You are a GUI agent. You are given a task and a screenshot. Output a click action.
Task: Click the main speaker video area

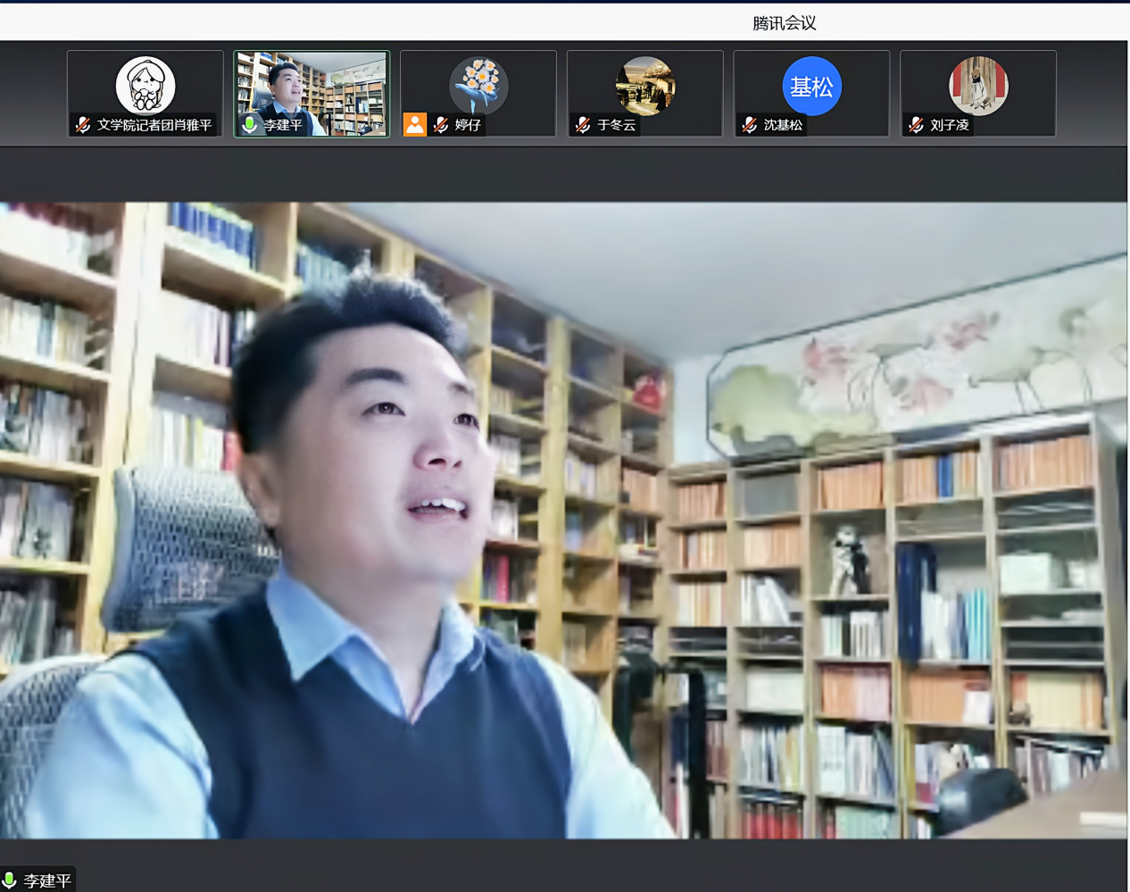(x=564, y=520)
